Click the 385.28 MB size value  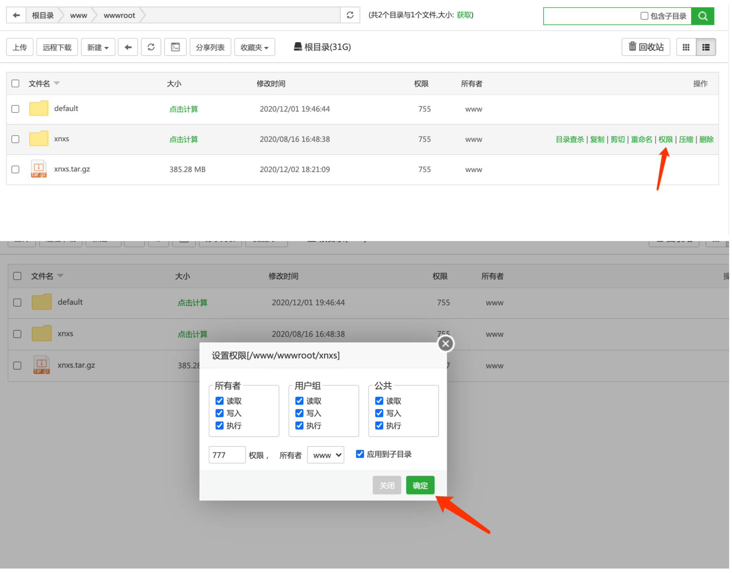[x=188, y=170]
